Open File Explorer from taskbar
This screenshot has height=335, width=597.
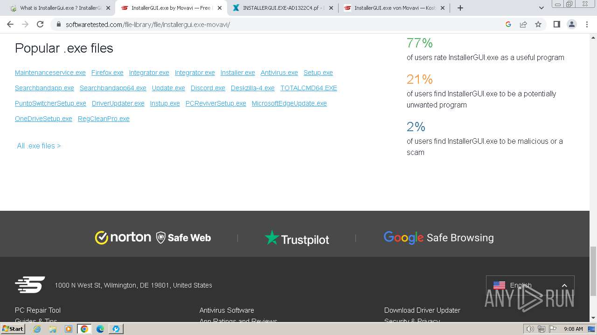click(53, 329)
